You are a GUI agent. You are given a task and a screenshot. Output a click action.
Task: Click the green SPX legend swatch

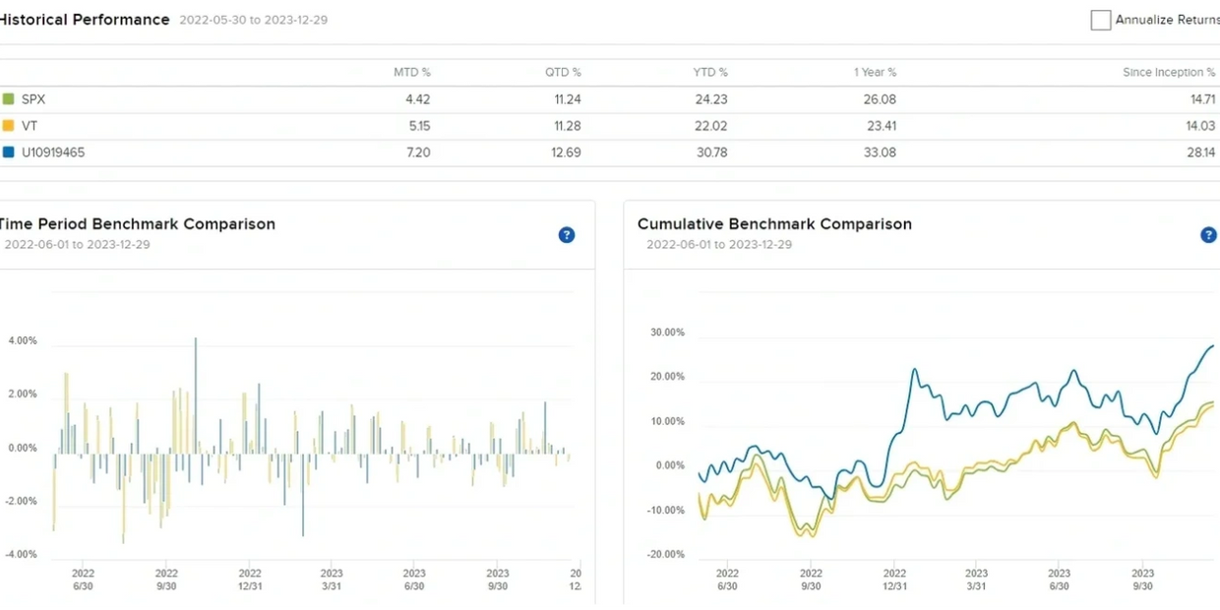pos(9,99)
